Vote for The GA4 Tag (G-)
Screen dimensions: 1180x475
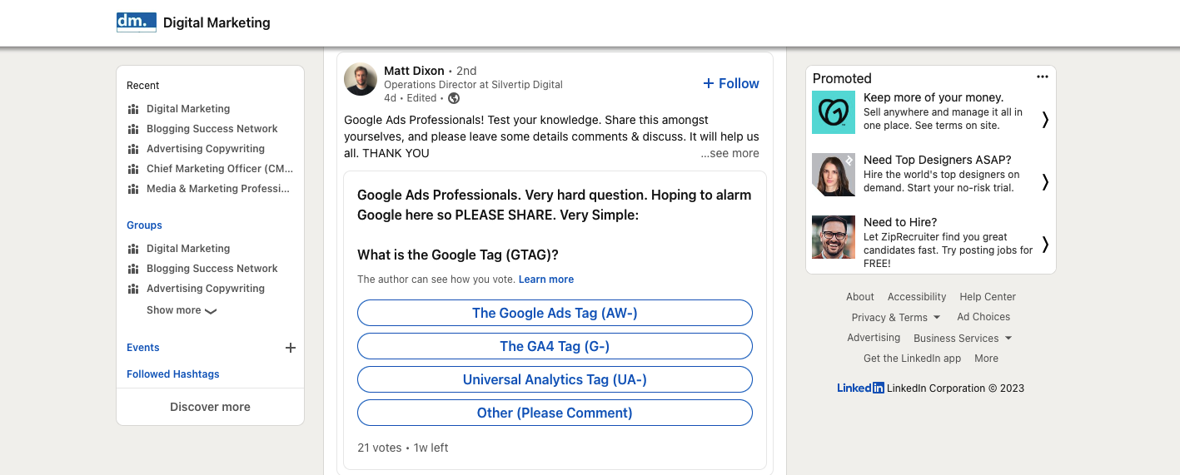555,346
